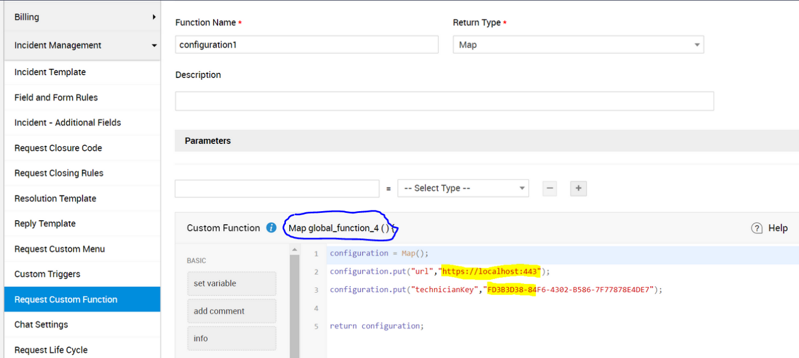Click the Function Name input field
The height and width of the screenshot is (358, 799).
click(x=307, y=45)
